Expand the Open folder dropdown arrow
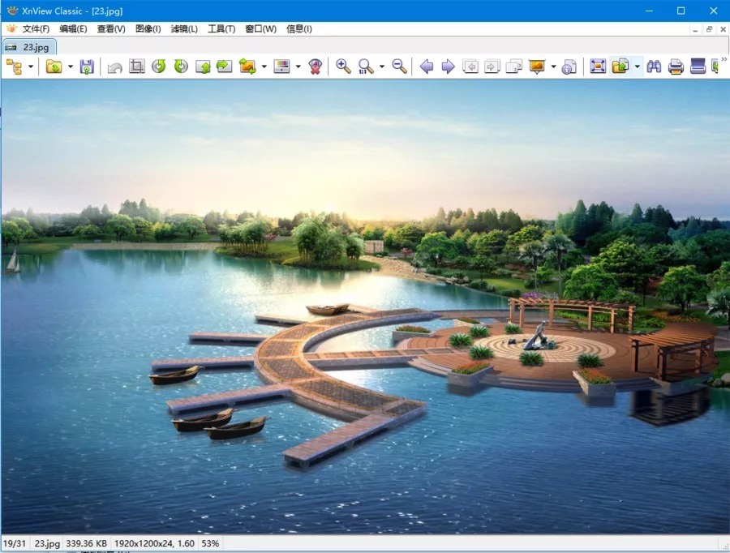Screen dimensions: 730x553 pyautogui.click(x=71, y=66)
